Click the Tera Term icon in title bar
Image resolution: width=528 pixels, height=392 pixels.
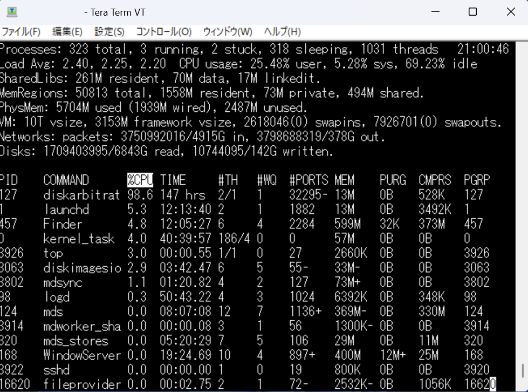[12, 12]
